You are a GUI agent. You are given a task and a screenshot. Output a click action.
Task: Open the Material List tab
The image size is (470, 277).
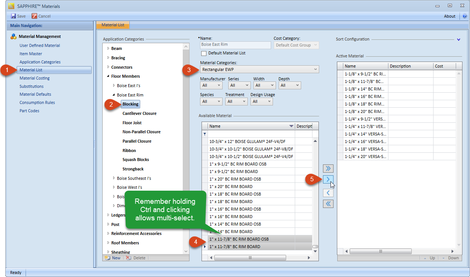click(x=113, y=25)
